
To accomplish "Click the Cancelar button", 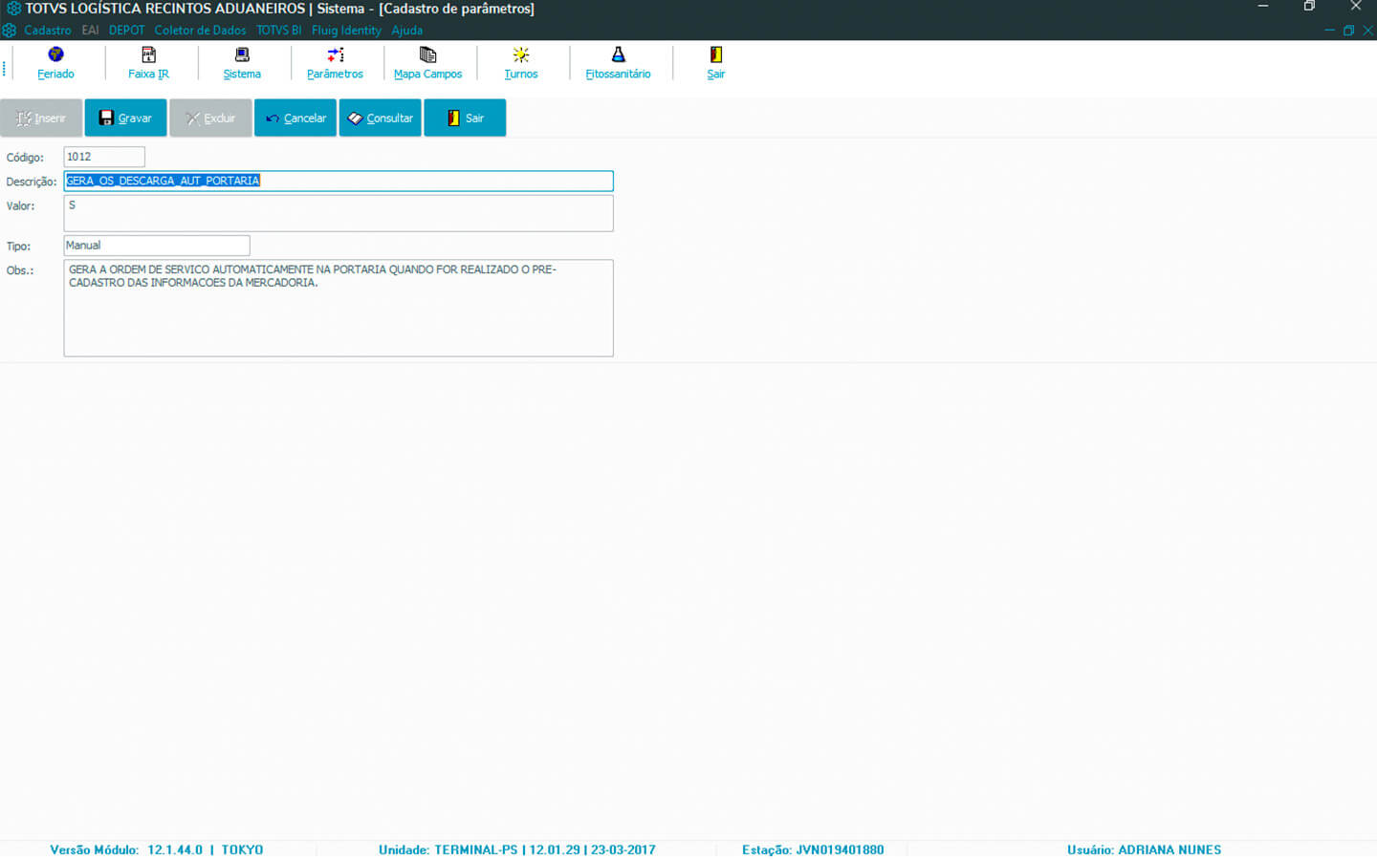I will click(x=295, y=118).
